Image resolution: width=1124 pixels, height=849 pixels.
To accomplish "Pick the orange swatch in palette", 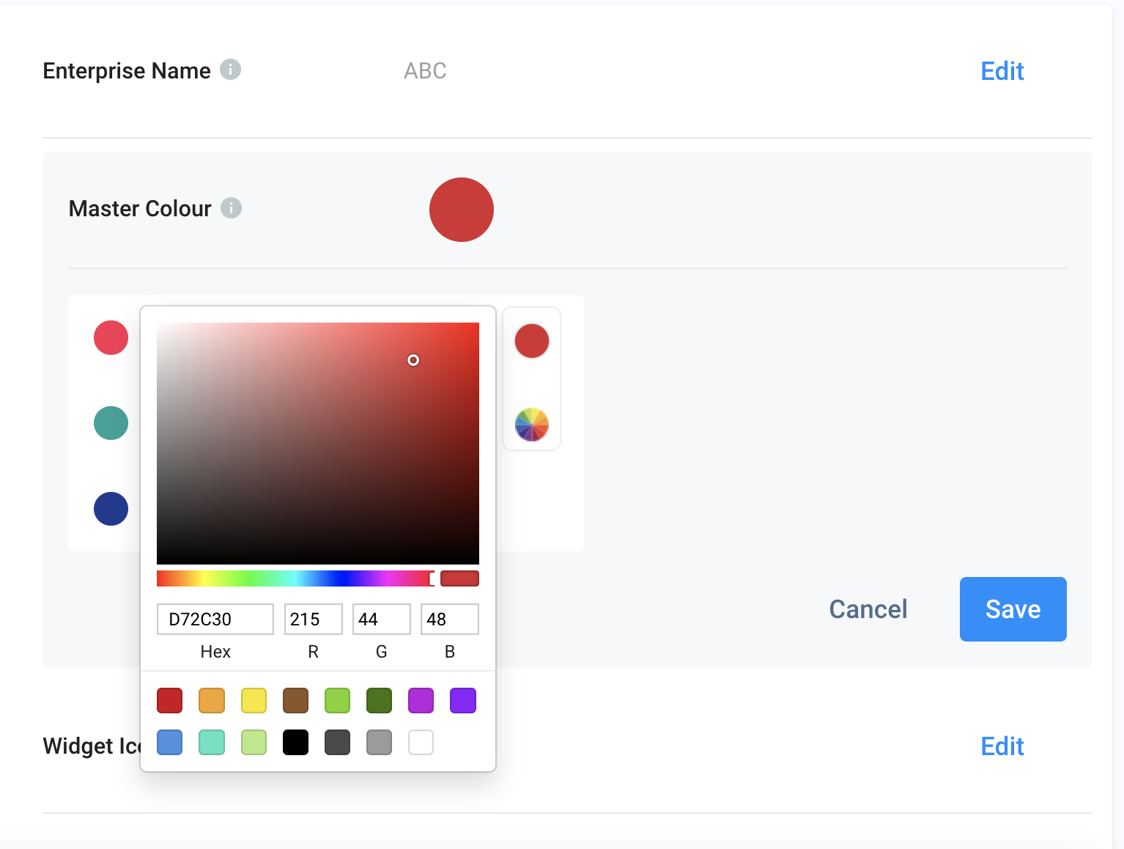I will 212,701.
